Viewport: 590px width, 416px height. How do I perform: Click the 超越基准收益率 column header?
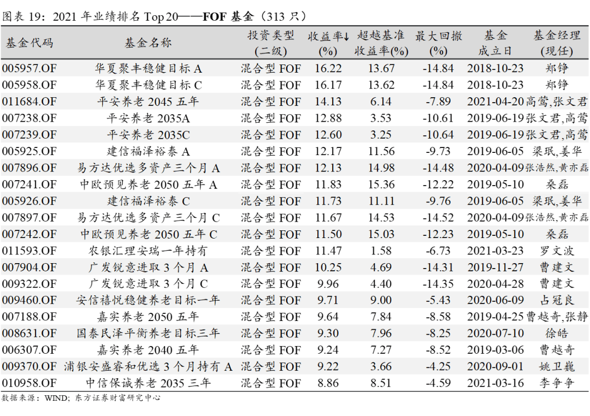tap(381, 43)
